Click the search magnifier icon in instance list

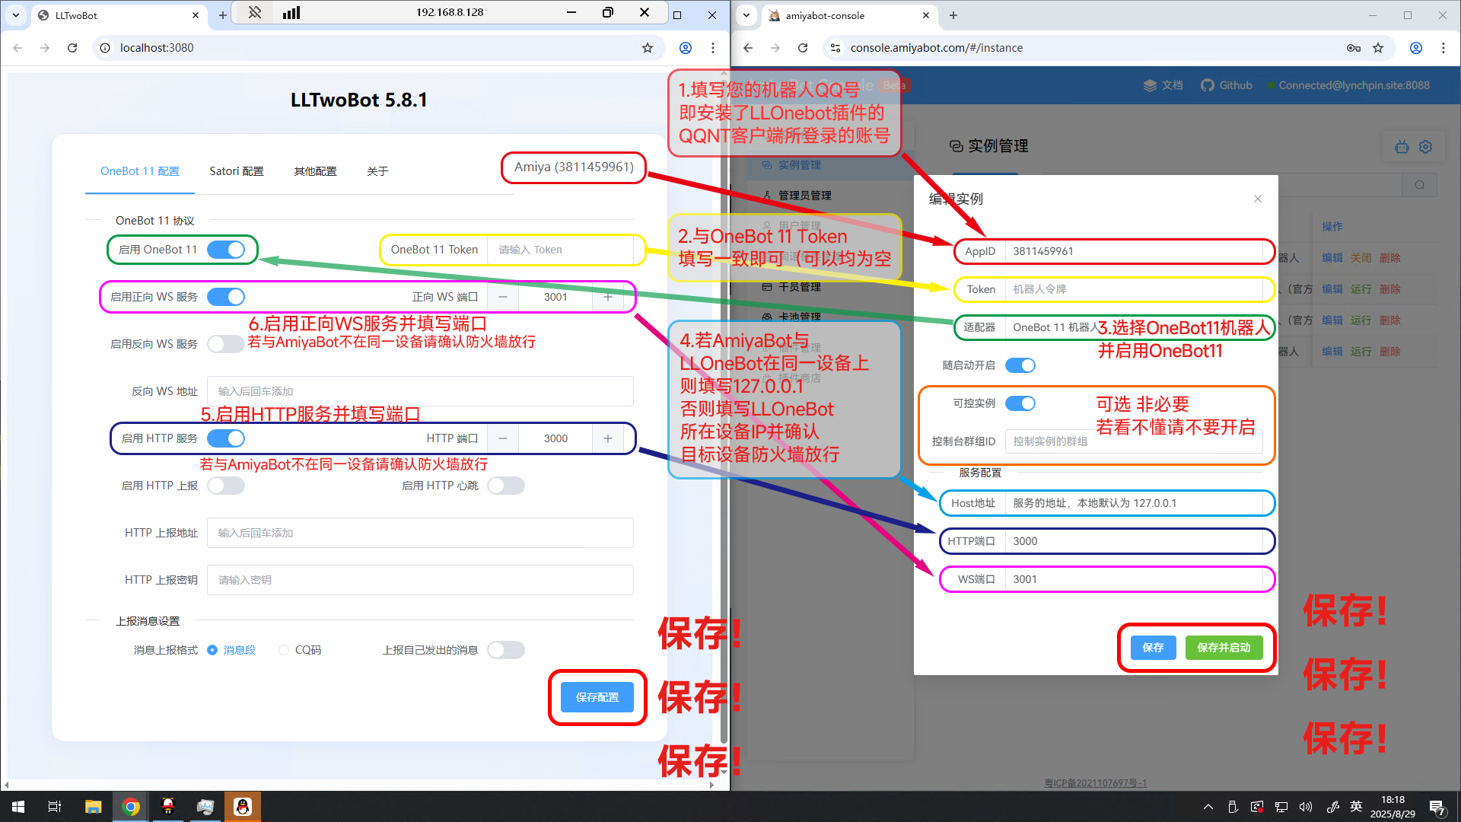click(1420, 185)
